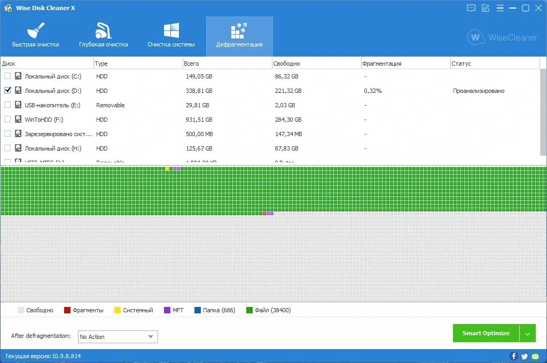The image size is (547, 363).
Task: Select the Дефрагментация tab
Action: pyautogui.click(x=239, y=36)
